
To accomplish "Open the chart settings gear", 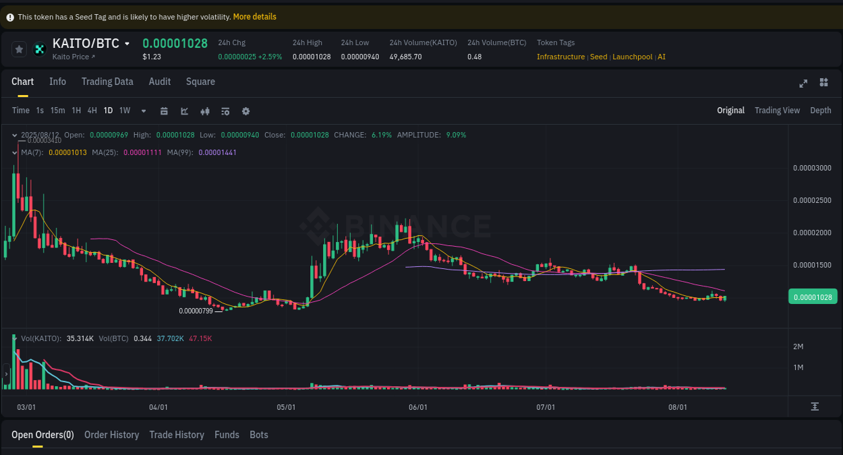I will 245,111.
